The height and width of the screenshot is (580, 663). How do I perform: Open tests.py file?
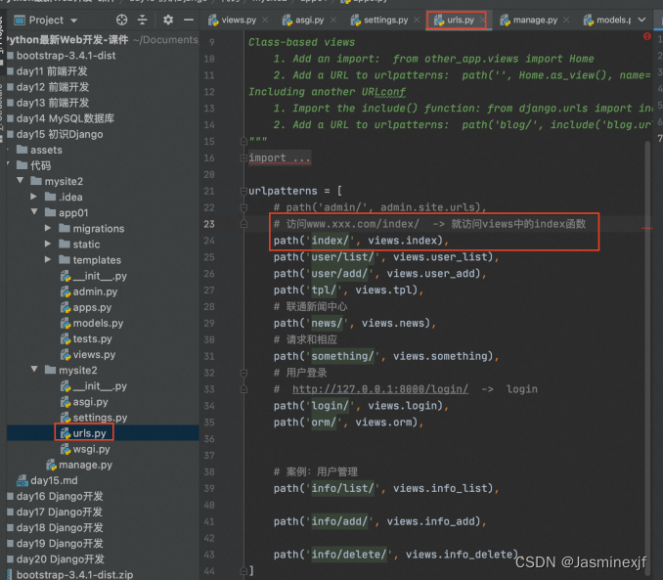point(86,338)
